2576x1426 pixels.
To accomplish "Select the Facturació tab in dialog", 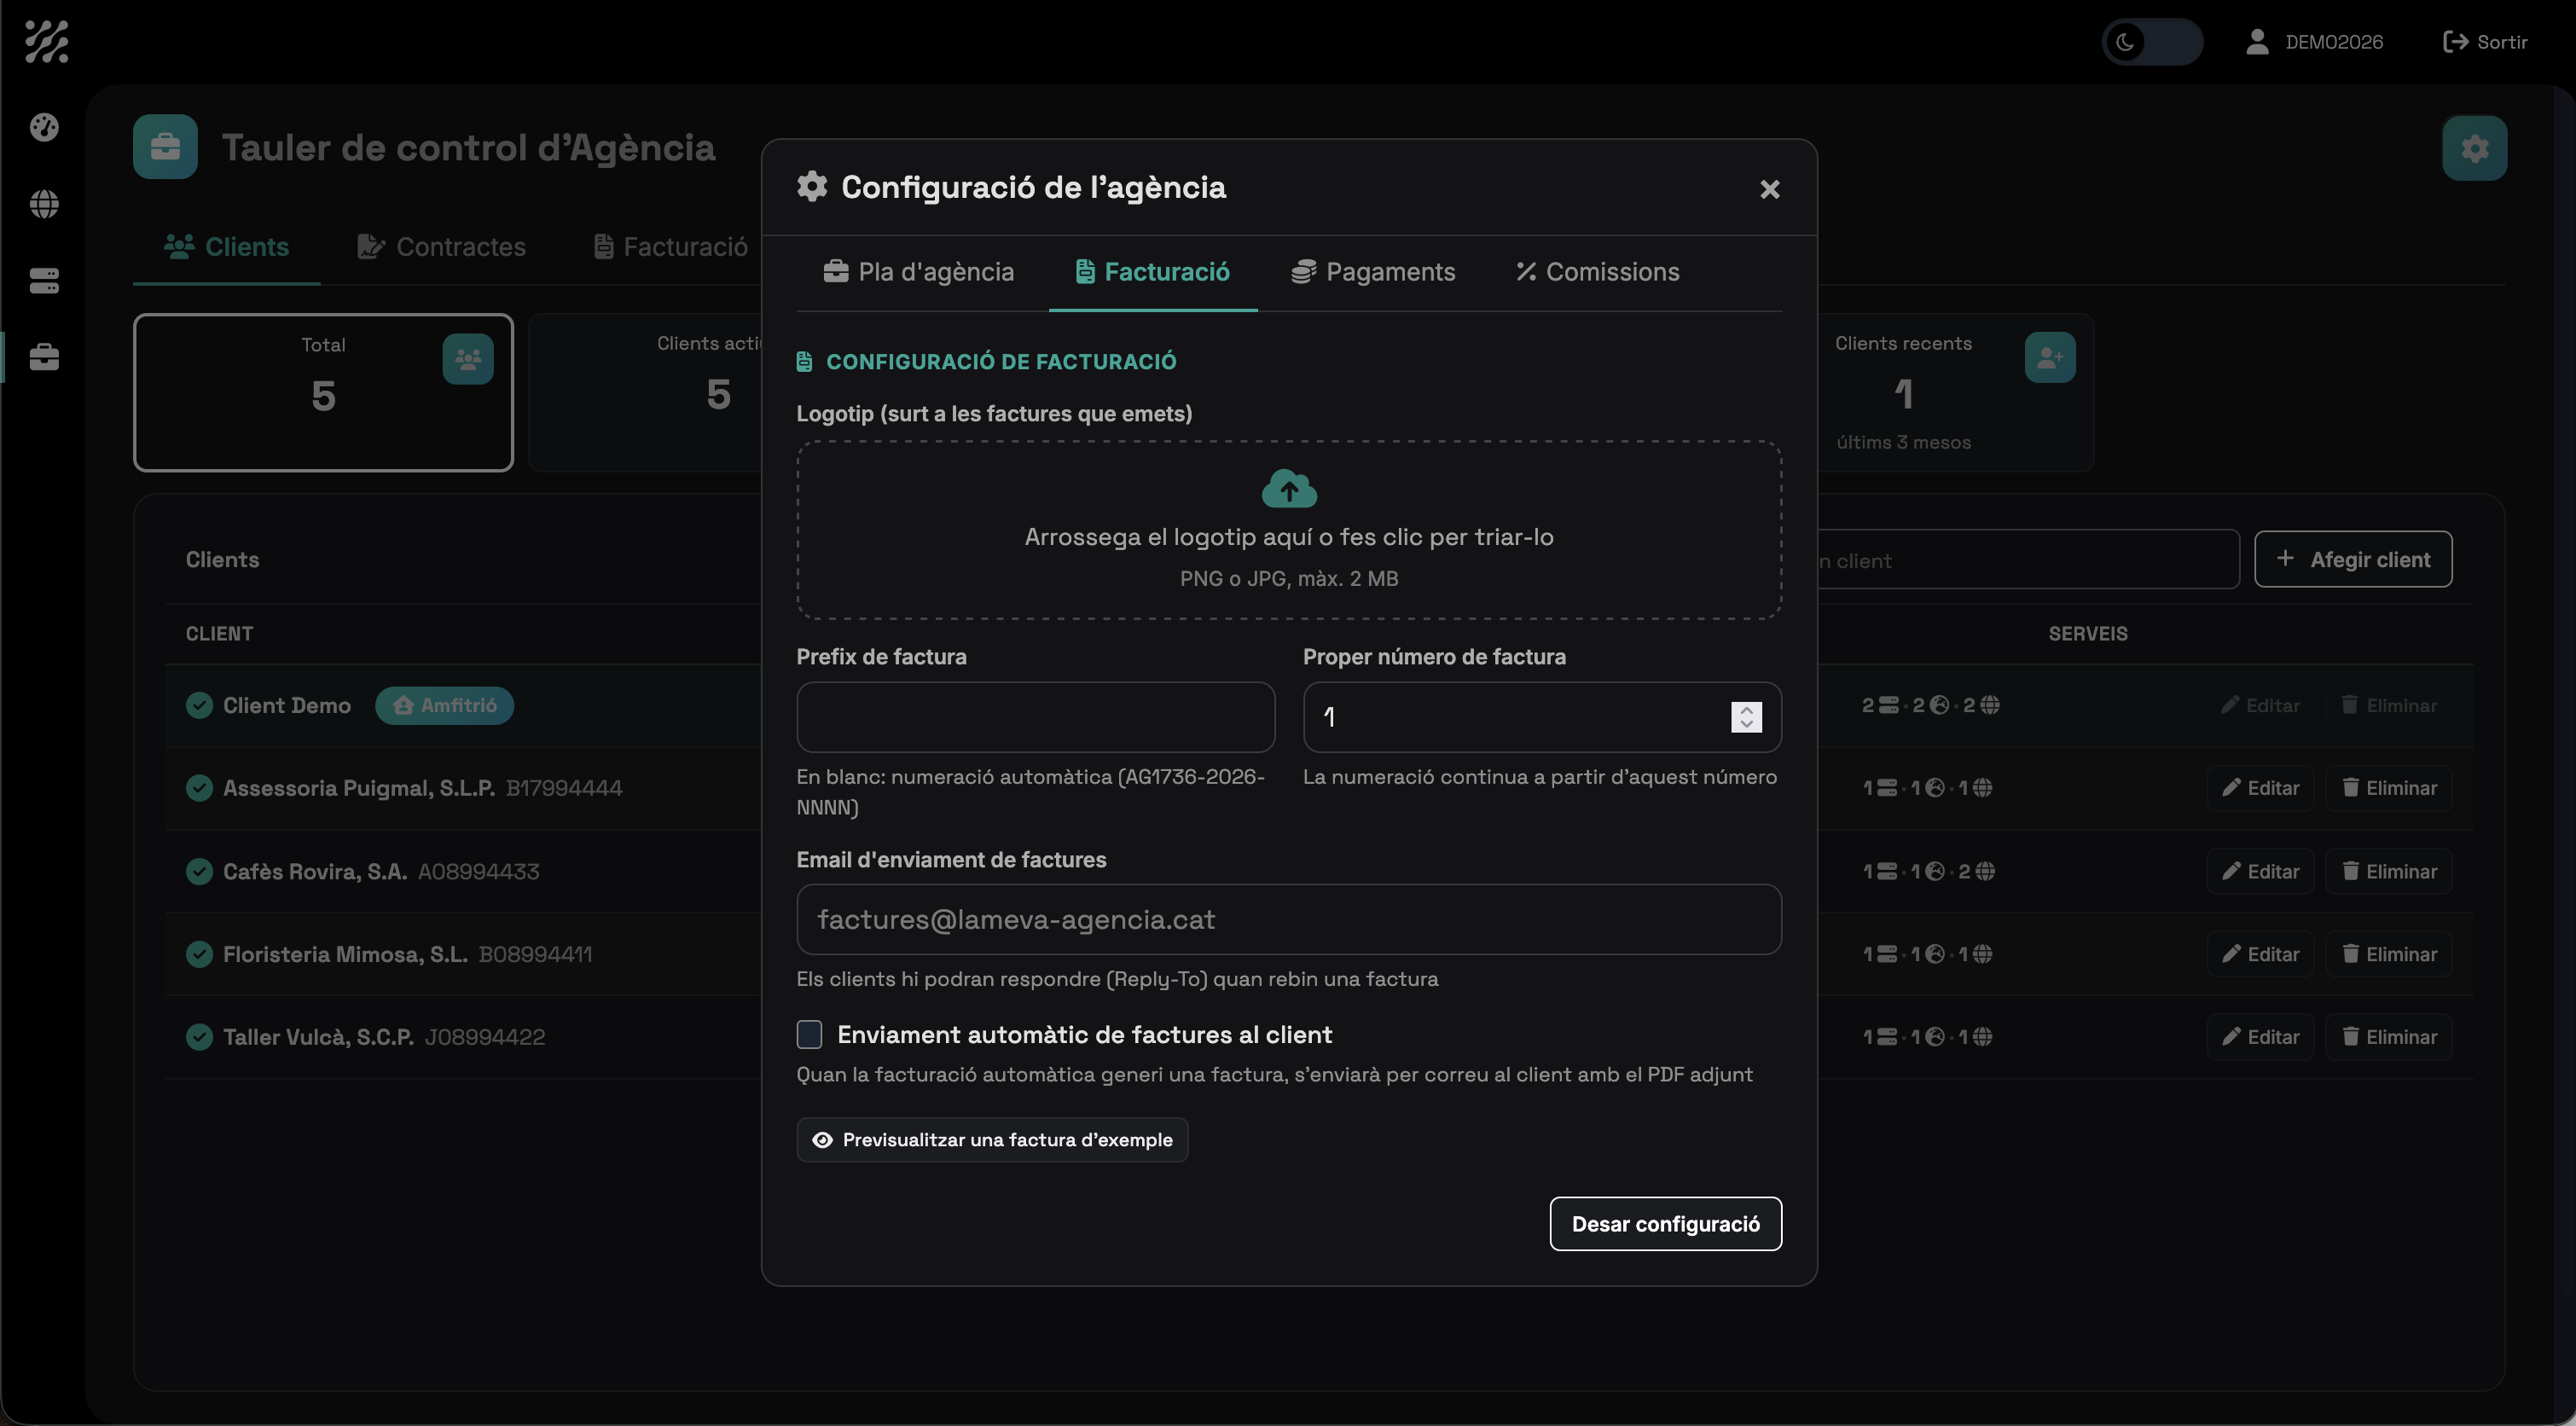I will (1152, 272).
